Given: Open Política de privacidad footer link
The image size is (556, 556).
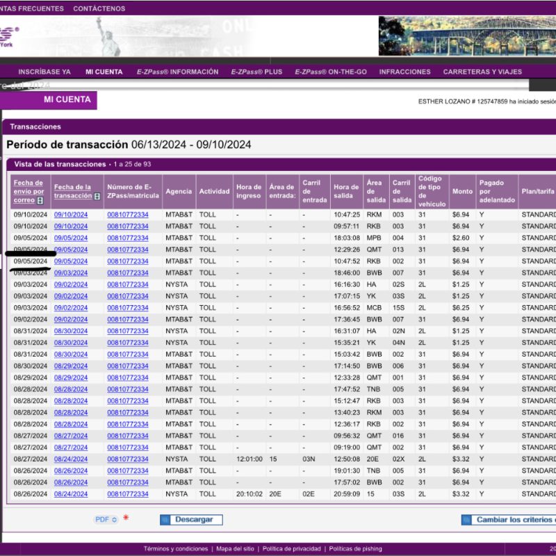Looking at the screenshot, I should [291, 549].
